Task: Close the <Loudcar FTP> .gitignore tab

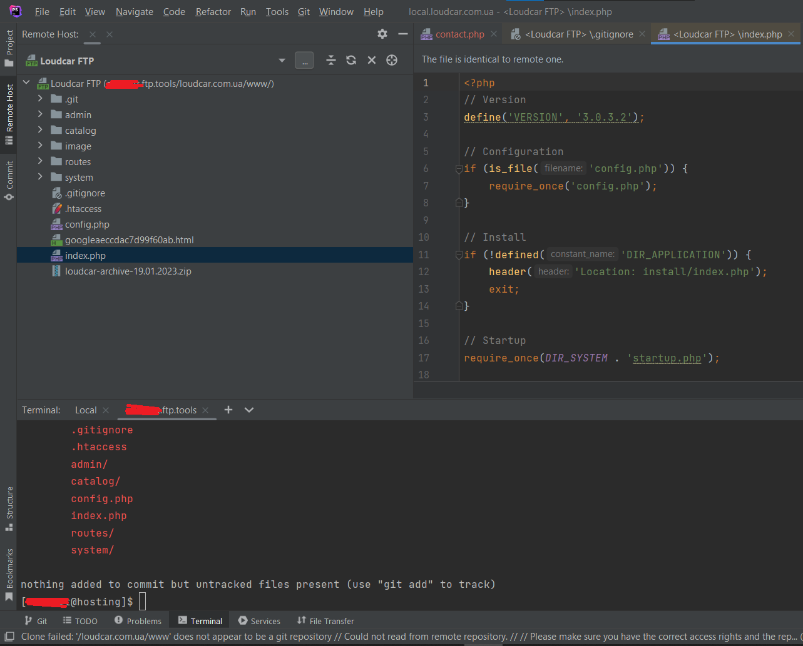Action: coord(642,34)
